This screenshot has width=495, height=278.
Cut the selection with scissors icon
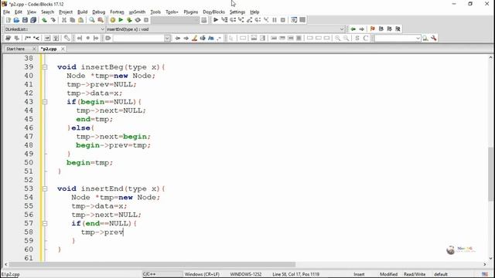pyautogui.click(x=64, y=20)
